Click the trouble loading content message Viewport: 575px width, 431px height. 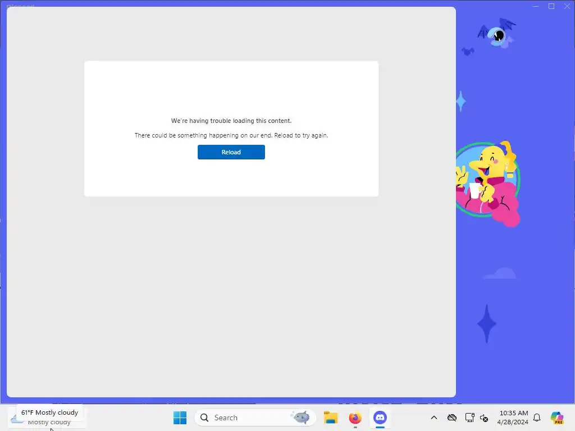point(231,121)
